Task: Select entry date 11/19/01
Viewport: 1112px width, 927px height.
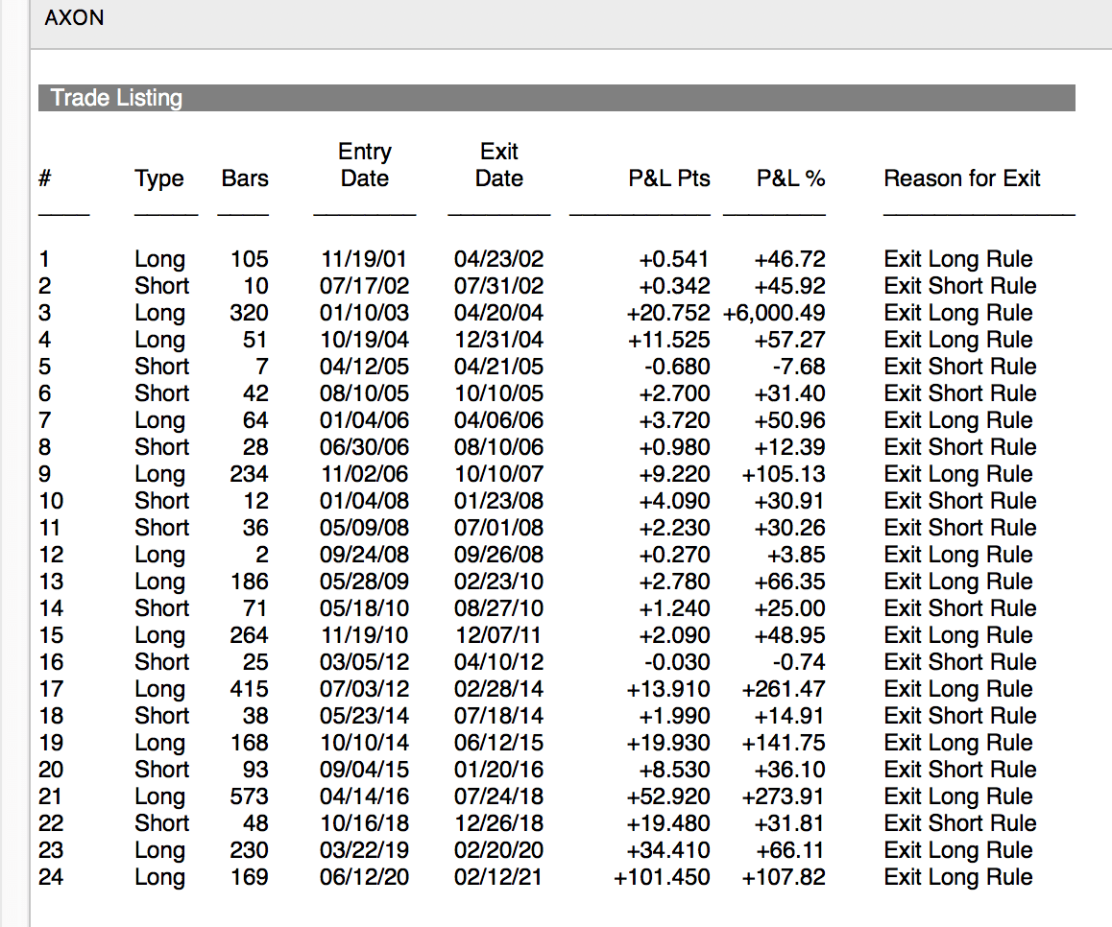Action: point(364,259)
